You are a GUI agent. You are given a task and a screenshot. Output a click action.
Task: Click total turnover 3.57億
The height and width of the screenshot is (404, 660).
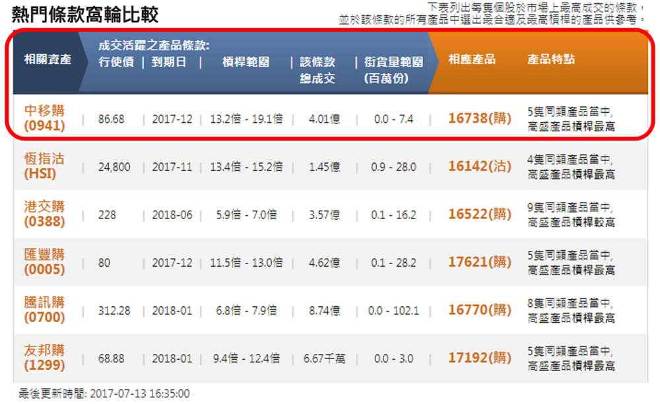pyautogui.click(x=324, y=215)
